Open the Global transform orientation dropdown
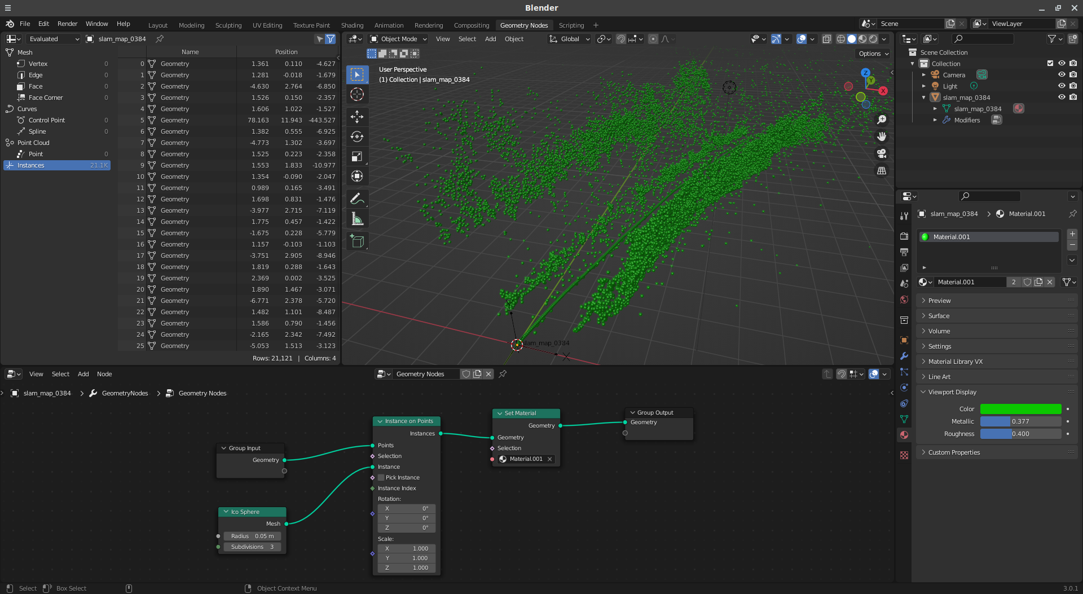The image size is (1083, 594). (570, 39)
